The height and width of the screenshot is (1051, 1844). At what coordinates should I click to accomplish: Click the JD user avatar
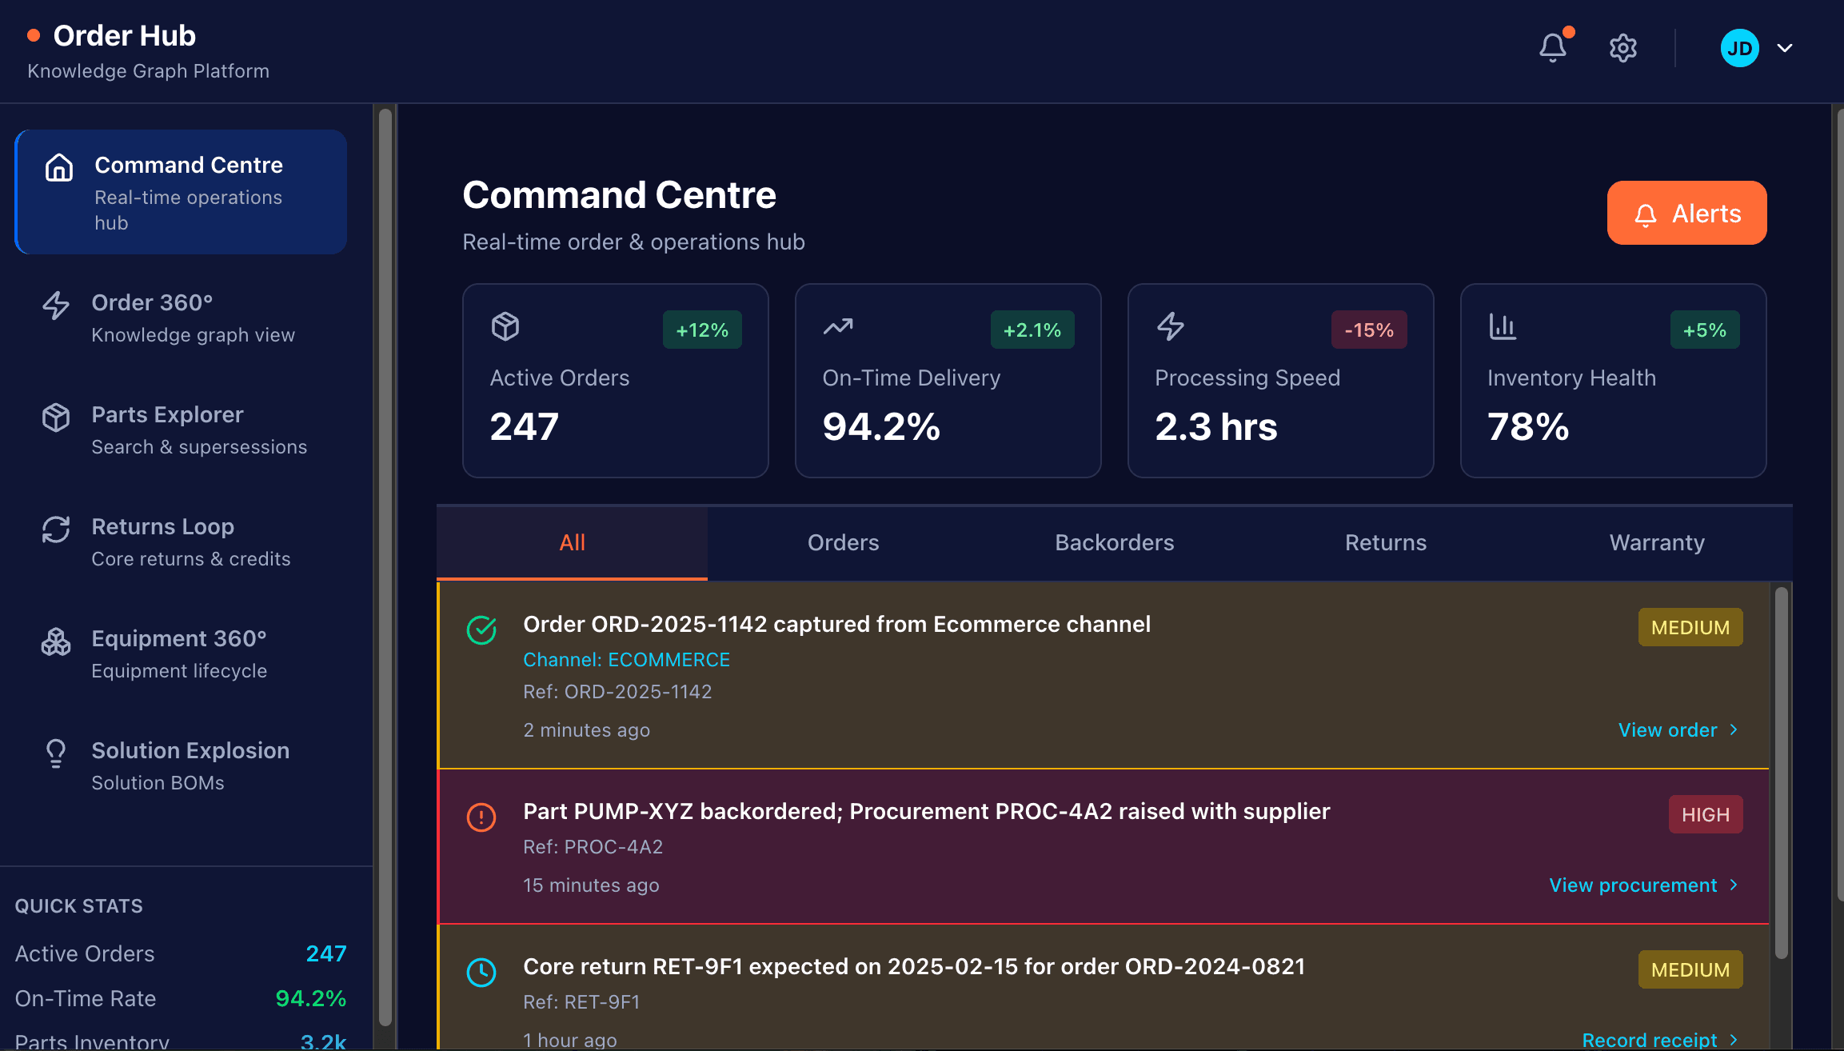[1739, 48]
